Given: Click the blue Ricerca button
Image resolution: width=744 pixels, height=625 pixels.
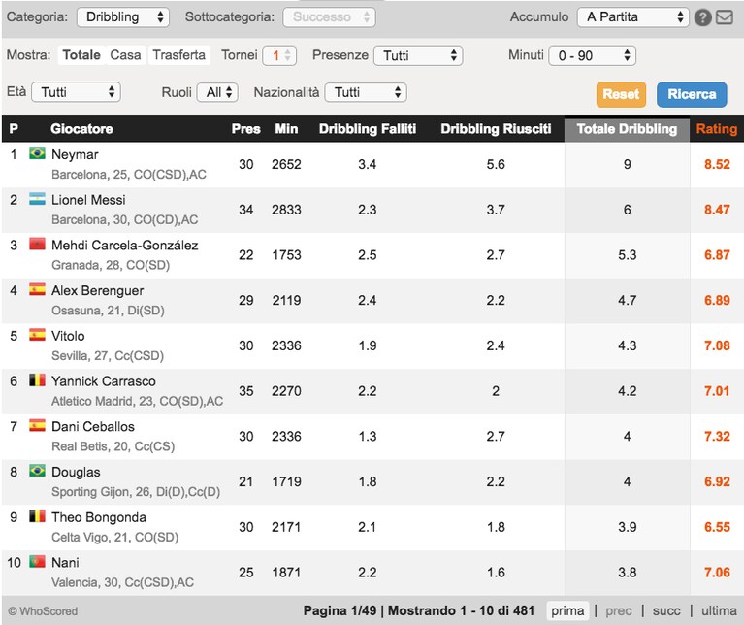Looking at the screenshot, I should pos(692,94).
